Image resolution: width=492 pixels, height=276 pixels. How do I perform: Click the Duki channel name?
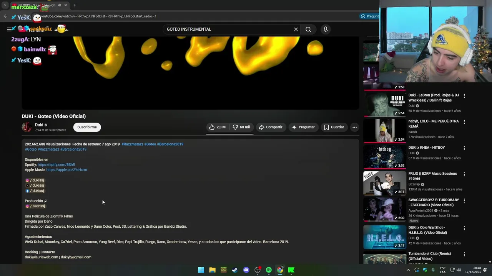(39, 125)
